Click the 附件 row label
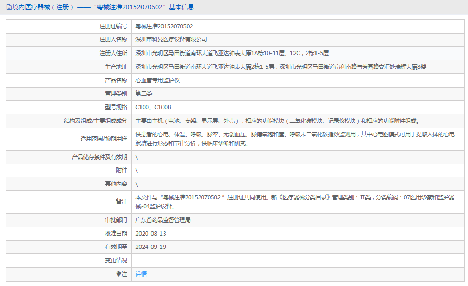Image resolution: width=468 pixels, height=286 pixels. pyautogui.click(x=122, y=170)
